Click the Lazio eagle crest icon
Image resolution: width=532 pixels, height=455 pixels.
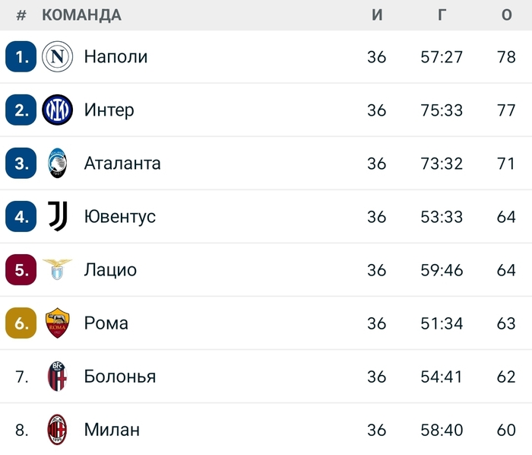click(57, 269)
